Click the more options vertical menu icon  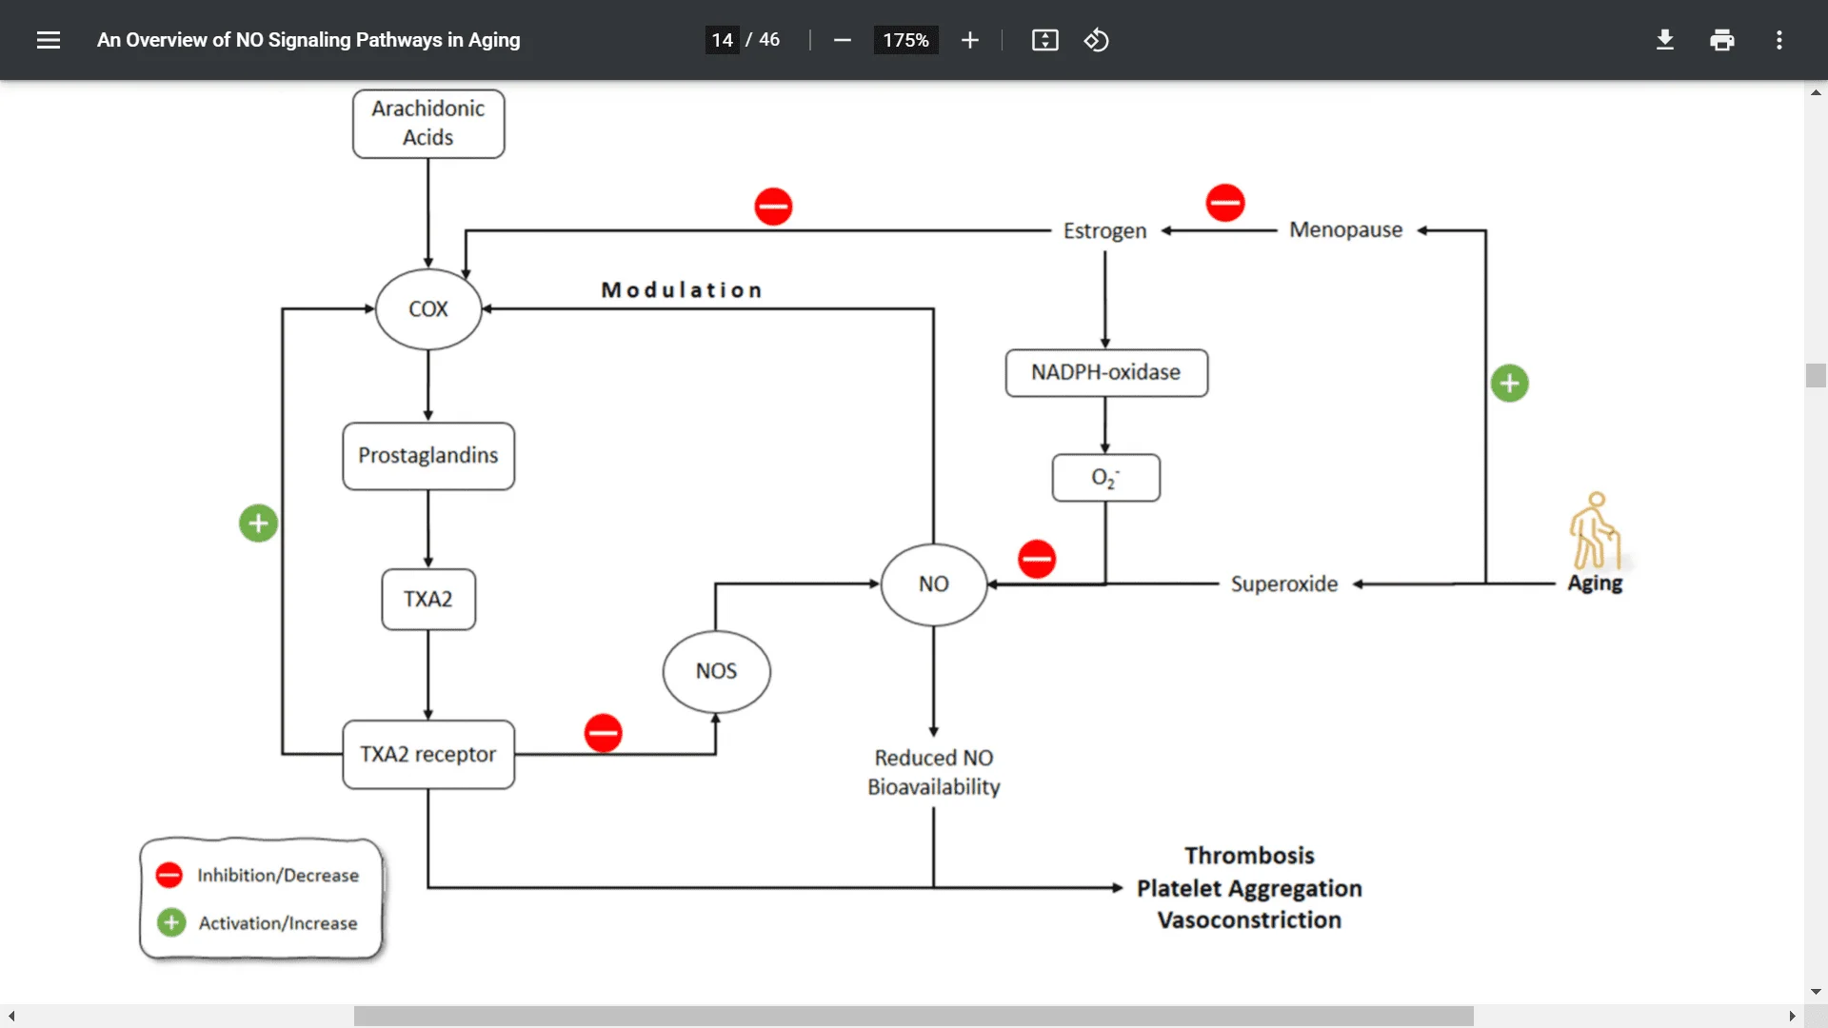pos(1781,39)
